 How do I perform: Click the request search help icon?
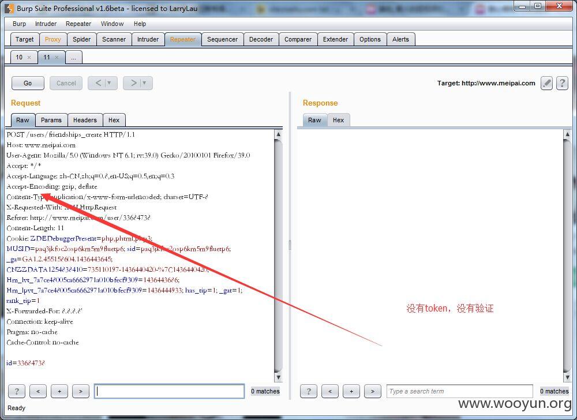pos(17,391)
